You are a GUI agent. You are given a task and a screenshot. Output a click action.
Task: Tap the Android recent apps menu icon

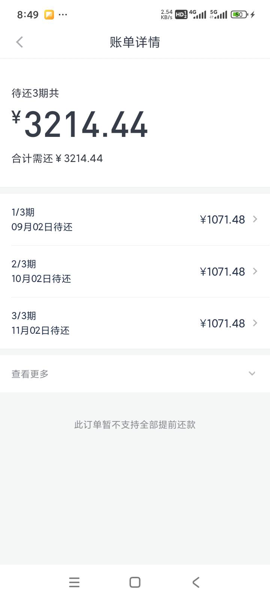click(74, 582)
